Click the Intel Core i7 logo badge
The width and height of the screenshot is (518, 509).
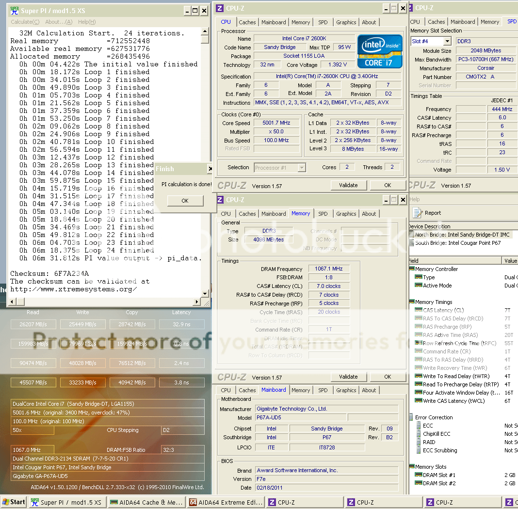pyautogui.click(x=380, y=51)
